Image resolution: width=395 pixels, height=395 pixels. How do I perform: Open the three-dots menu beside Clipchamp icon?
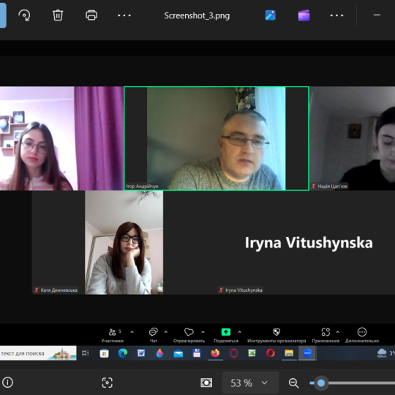[x=336, y=15]
